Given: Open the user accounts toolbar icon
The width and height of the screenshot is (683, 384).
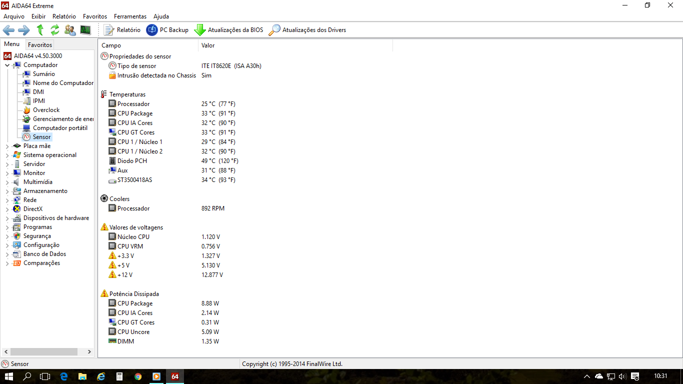Looking at the screenshot, I should point(70,30).
